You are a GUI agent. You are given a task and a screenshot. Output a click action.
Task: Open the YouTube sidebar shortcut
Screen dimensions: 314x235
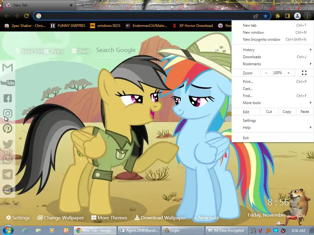(8, 83)
